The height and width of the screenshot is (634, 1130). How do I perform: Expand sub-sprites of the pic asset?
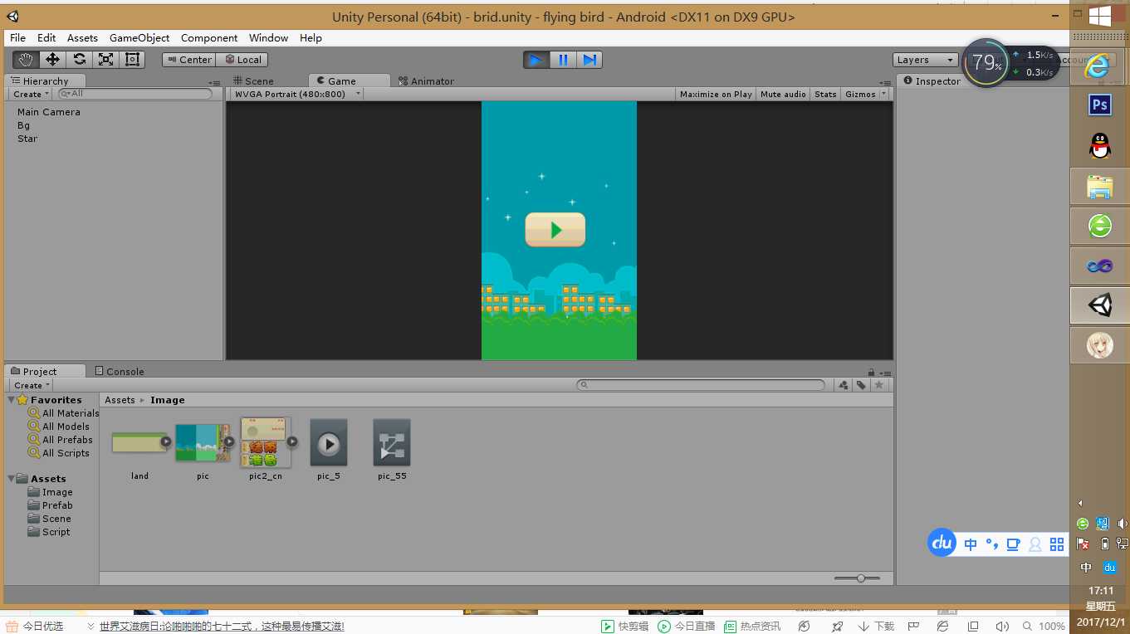pyautogui.click(x=228, y=442)
